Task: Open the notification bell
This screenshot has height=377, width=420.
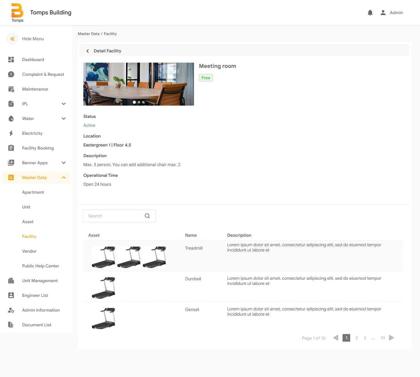Action: tap(370, 12)
